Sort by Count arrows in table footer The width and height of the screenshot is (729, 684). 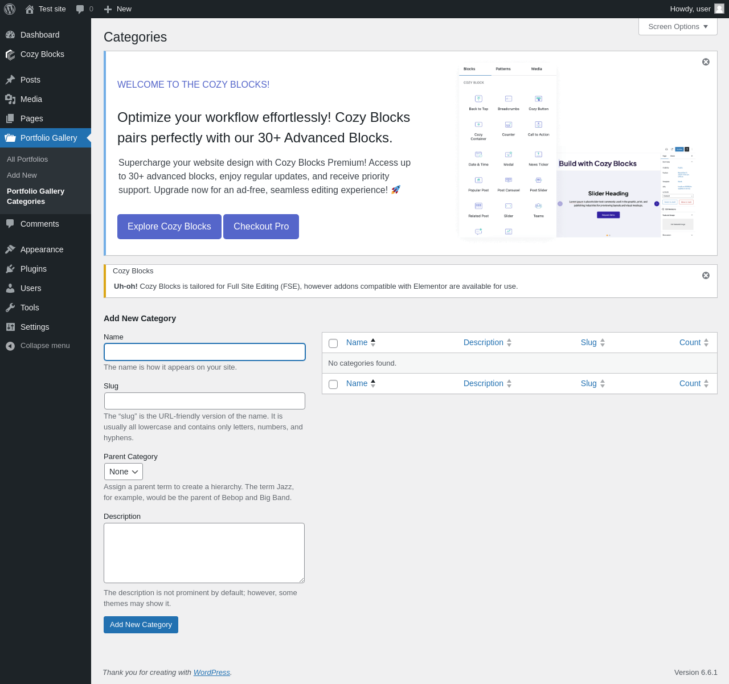(x=706, y=383)
